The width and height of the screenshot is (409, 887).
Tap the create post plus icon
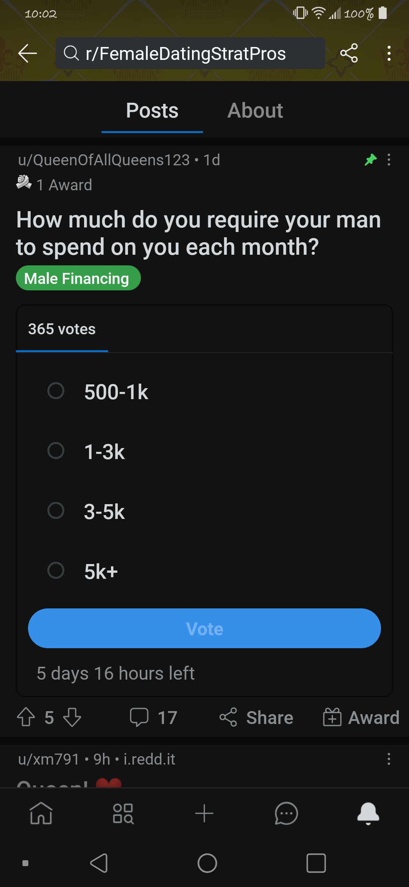204,813
